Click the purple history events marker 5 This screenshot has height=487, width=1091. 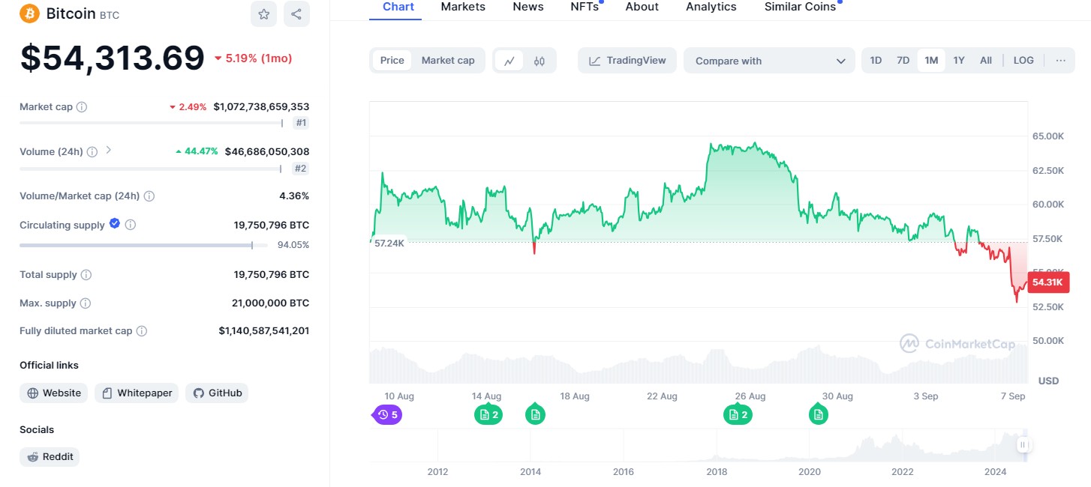pos(388,414)
